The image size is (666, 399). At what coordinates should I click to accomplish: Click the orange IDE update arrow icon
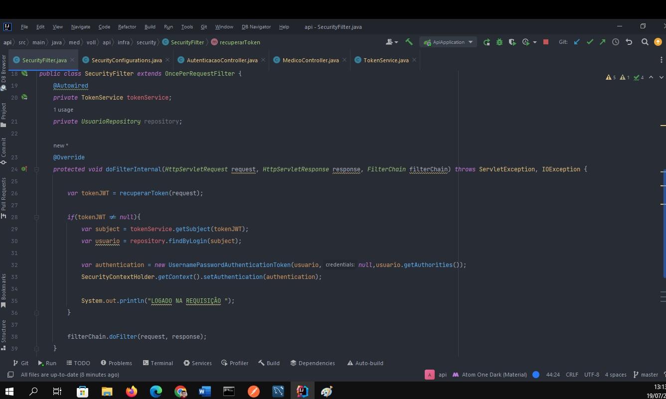coord(658,42)
